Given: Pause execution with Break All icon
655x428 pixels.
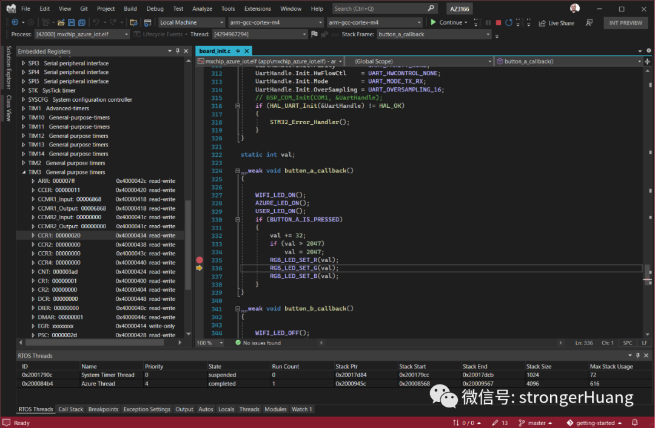Looking at the screenshot, I should point(488,22).
